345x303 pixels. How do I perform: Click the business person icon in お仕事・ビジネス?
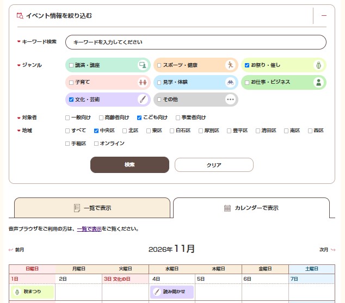(318, 83)
